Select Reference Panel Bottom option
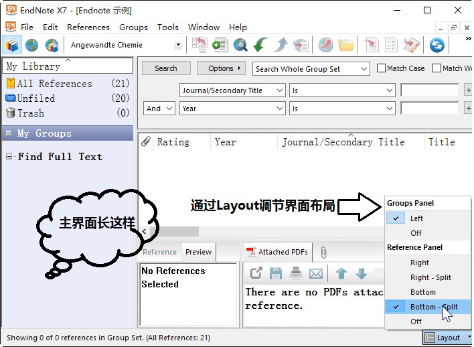The height and width of the screenshot is (347, 474). click(x=428, y=292)
